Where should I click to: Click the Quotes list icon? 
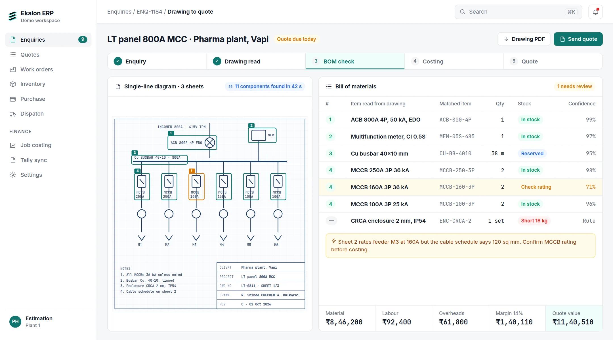click(13, 54)
